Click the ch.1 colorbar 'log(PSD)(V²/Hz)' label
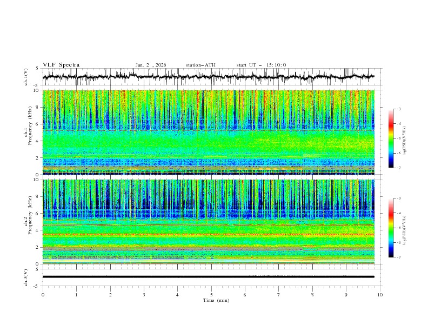 pyautogui.click(x=404, y=141)
